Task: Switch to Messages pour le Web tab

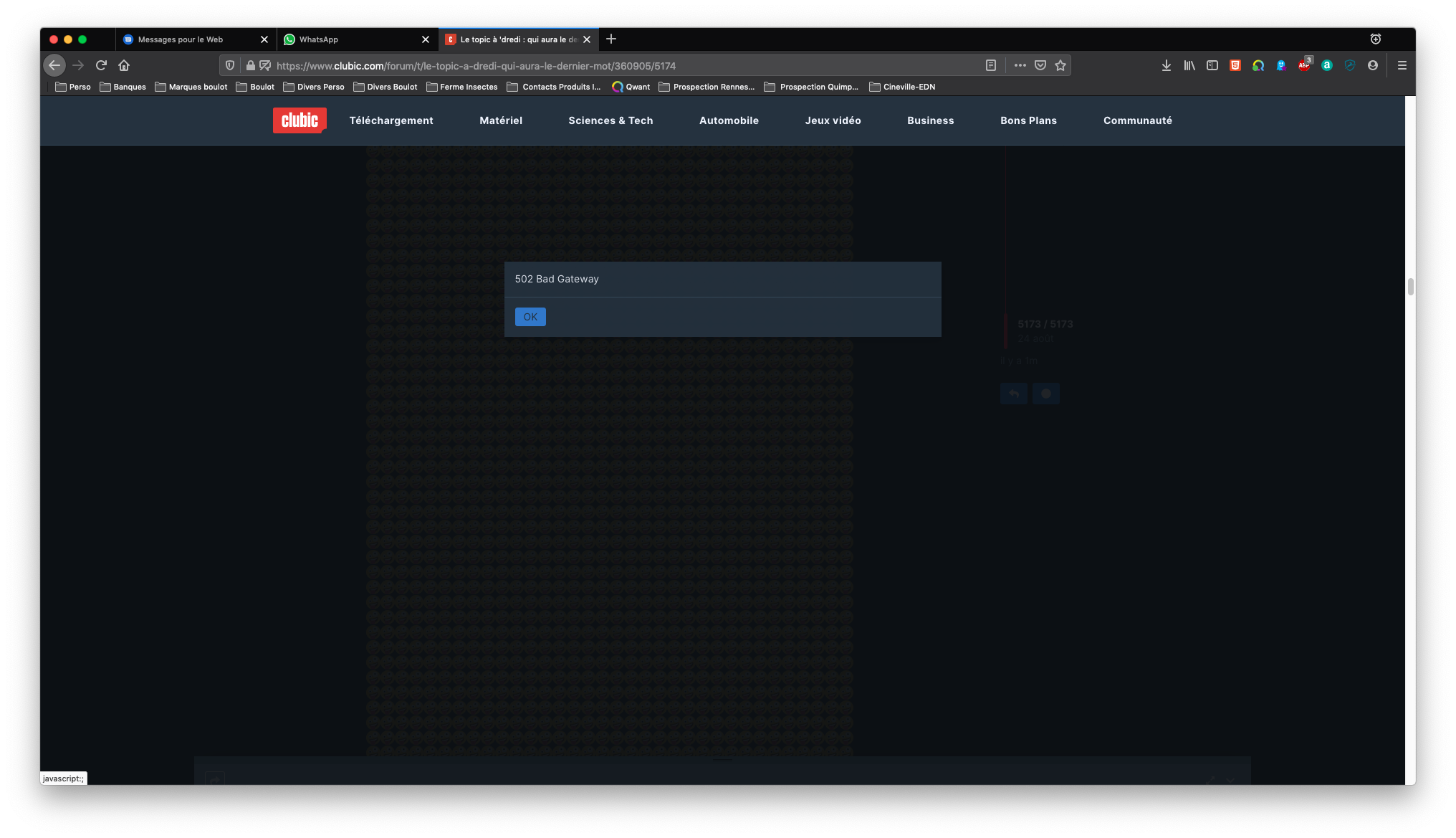Action: (190, 39)
